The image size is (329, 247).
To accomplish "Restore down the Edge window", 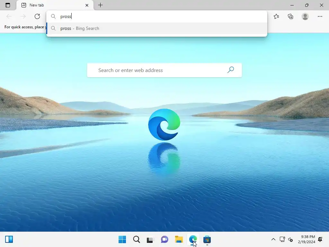I will [x=307, y=5].
